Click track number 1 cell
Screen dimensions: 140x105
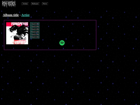(x=31, y=24)
